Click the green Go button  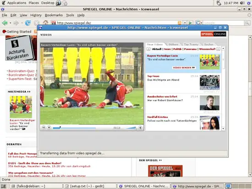click(191, 23)
